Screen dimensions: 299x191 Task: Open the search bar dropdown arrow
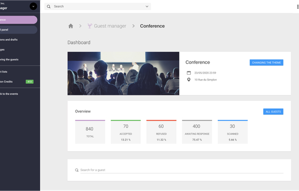(147, 6)
